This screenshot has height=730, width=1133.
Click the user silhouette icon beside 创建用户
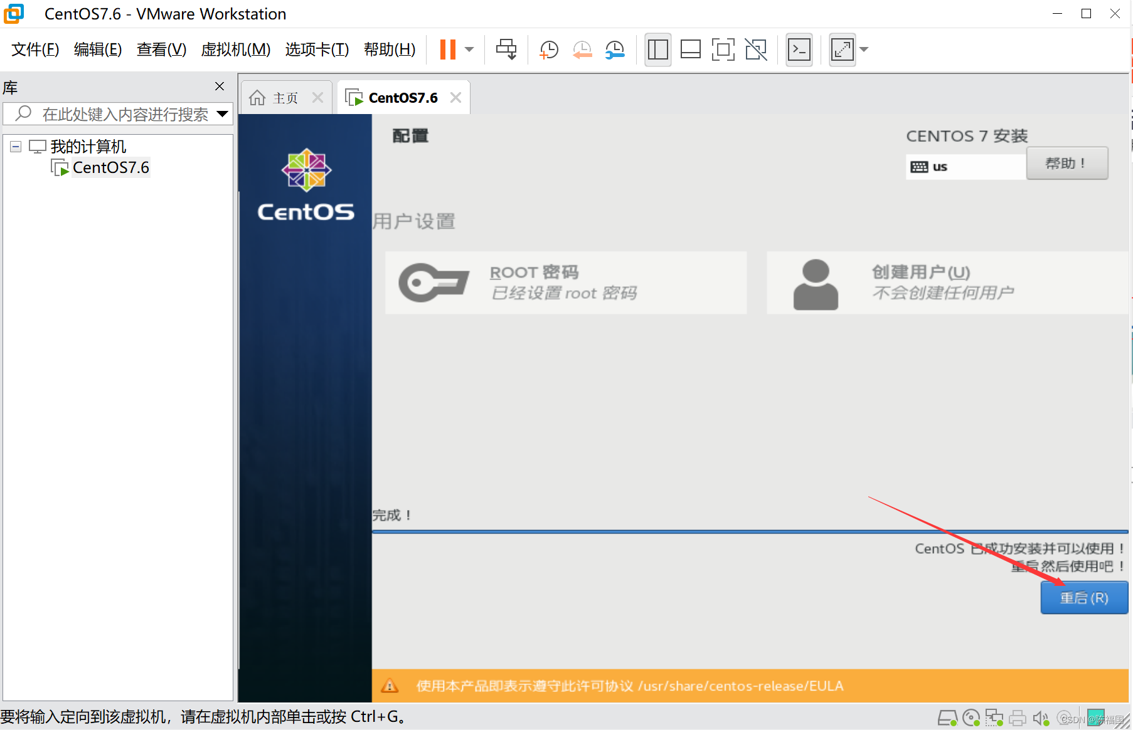(x=816, y=284)
